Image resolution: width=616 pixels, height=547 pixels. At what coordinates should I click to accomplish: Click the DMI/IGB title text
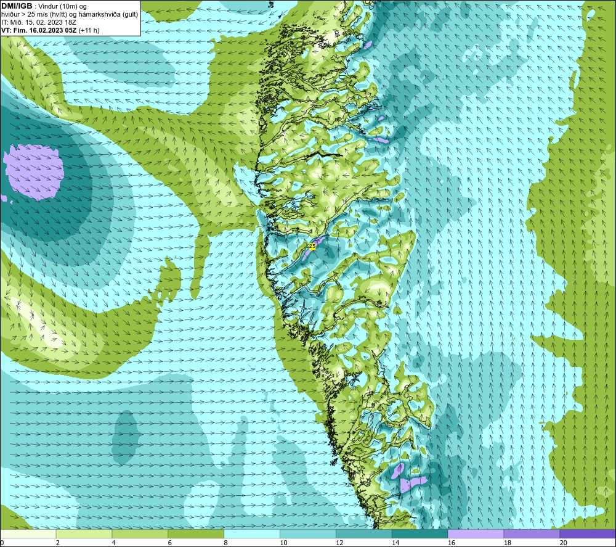tap(17, 6)
